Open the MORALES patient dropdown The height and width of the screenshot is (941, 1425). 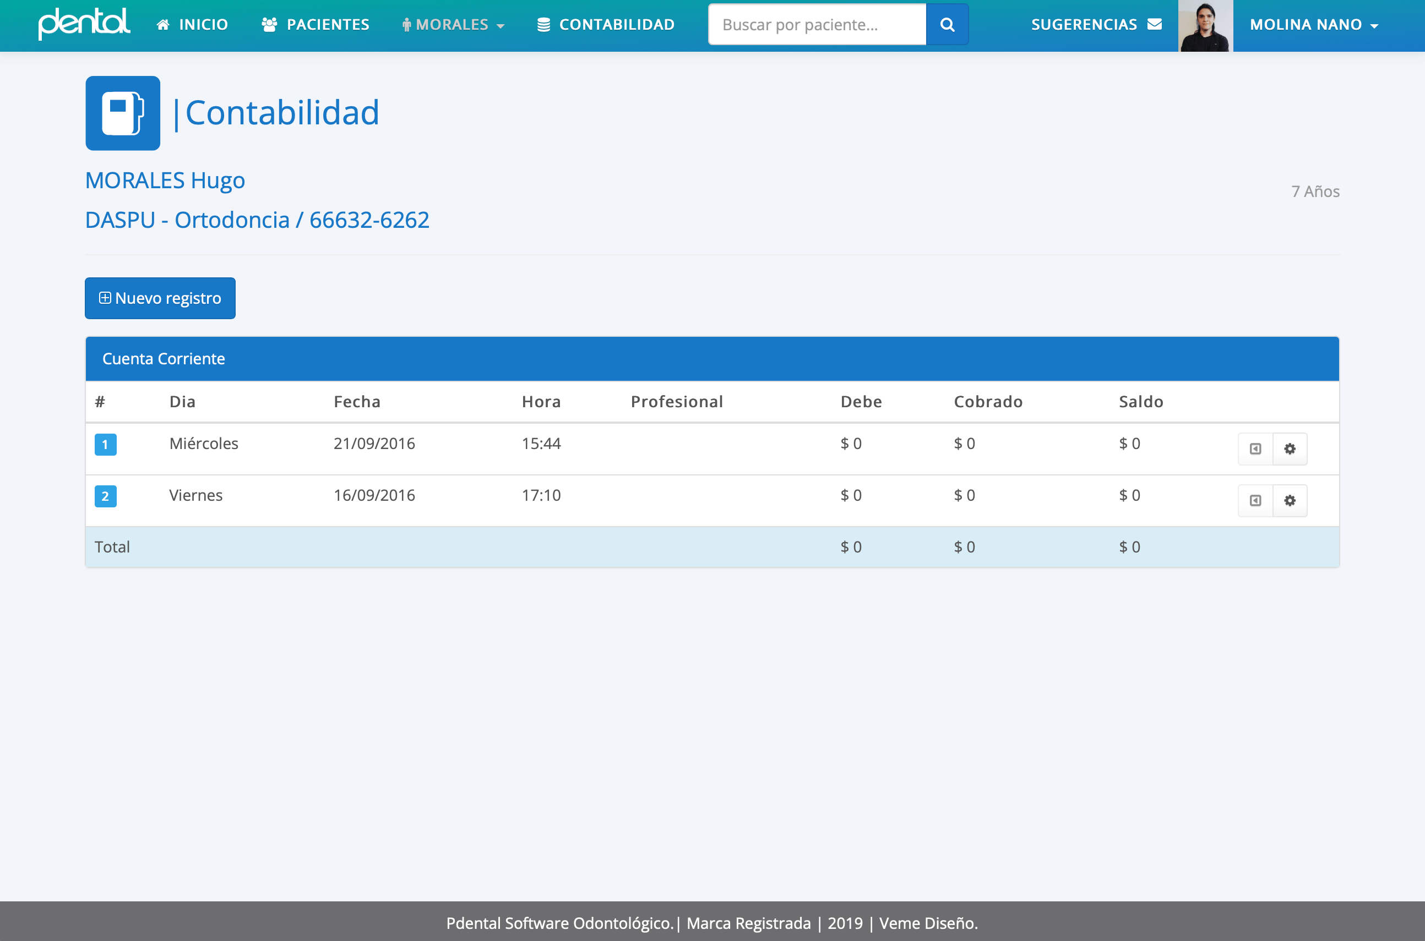pos(453,25)
